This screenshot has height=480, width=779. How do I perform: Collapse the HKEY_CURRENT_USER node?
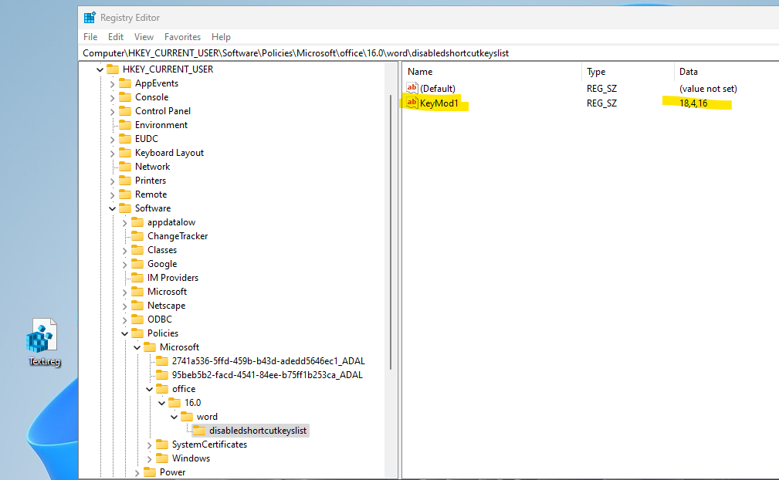pos(100,69)
